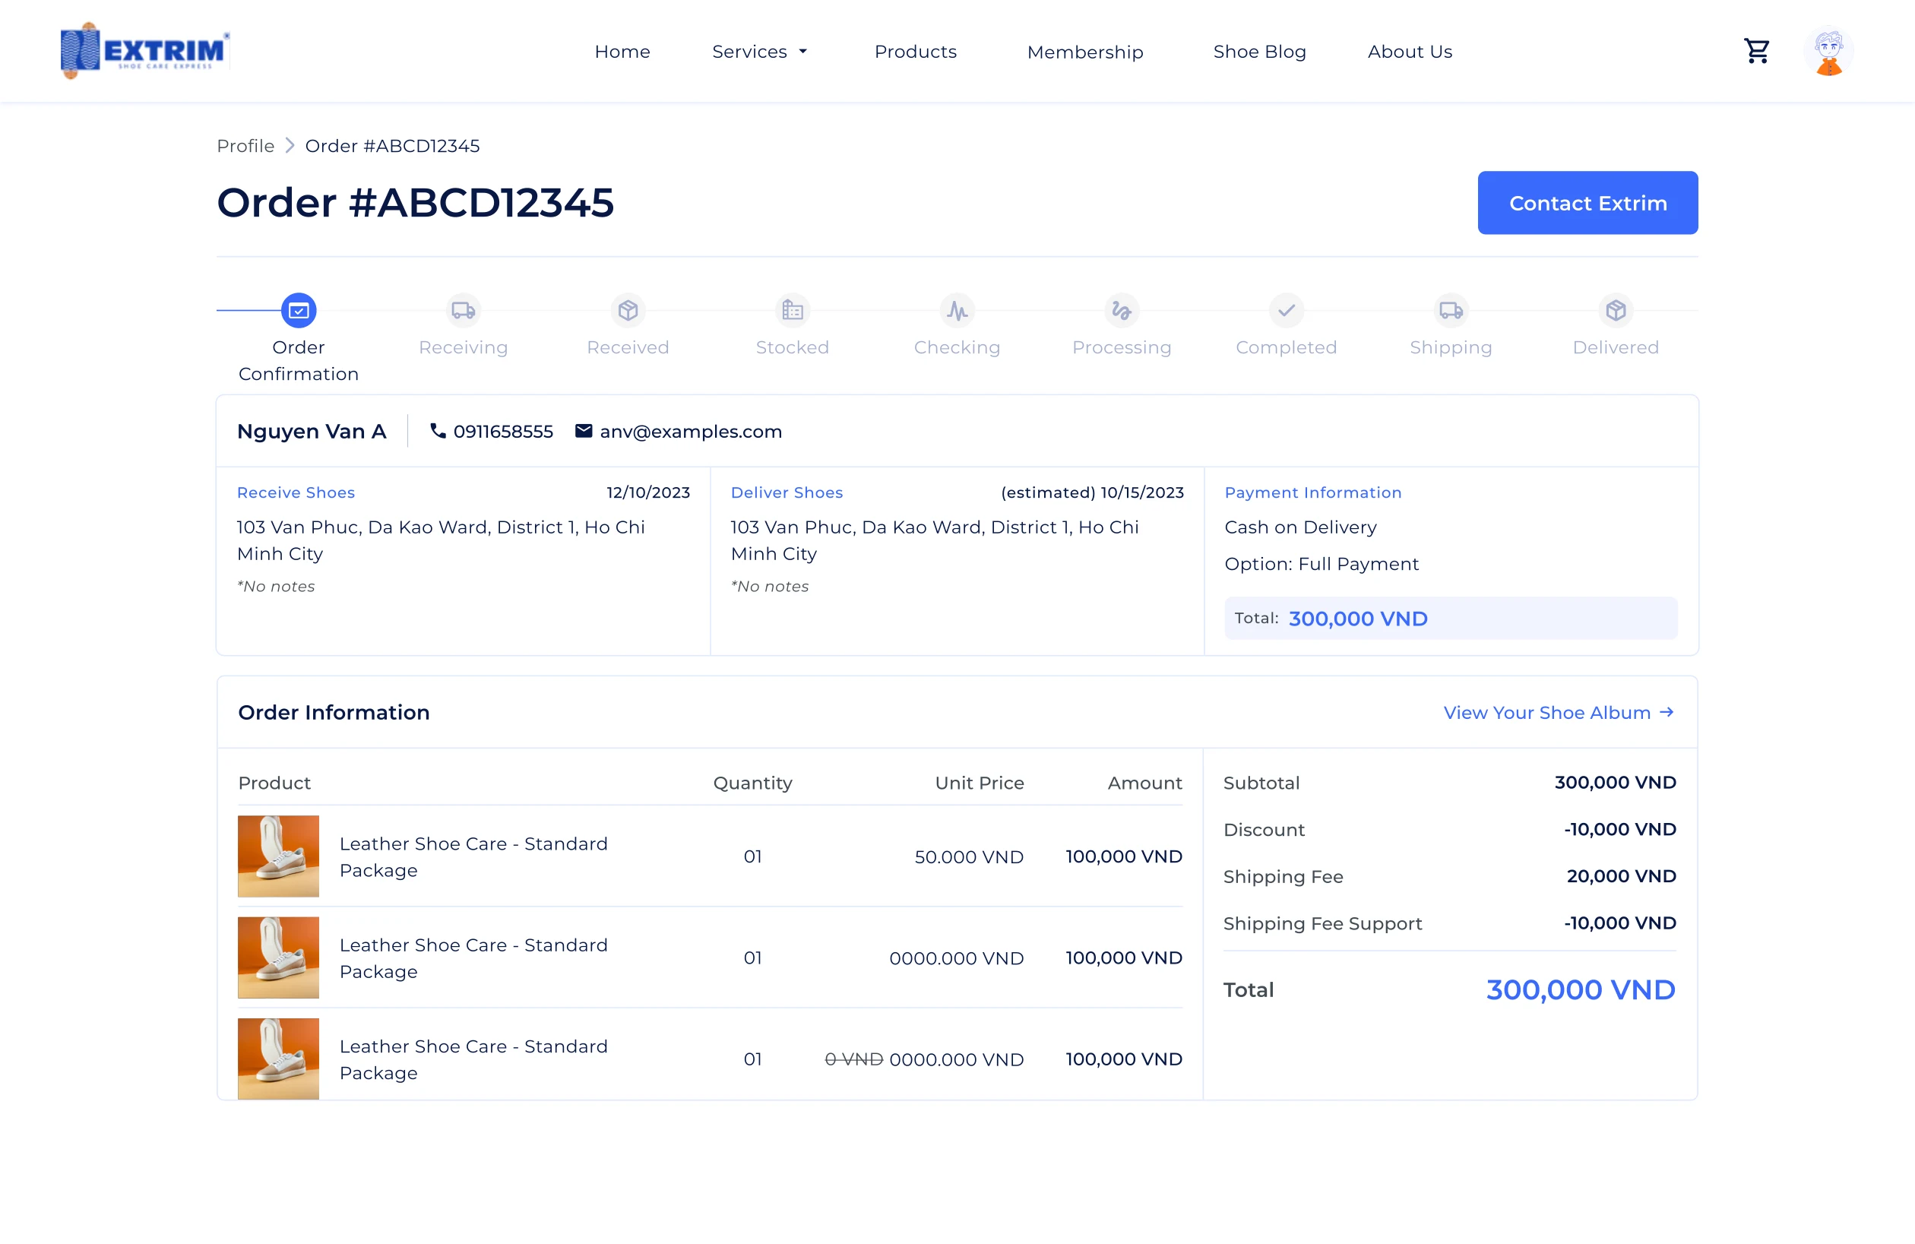Click the Receive Shoes heading
Screen dimensions: 1915x1244
coord(296,492)
